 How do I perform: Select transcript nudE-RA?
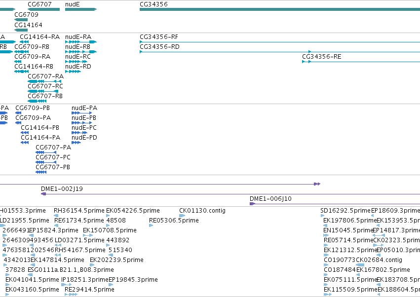coord(81,42)
